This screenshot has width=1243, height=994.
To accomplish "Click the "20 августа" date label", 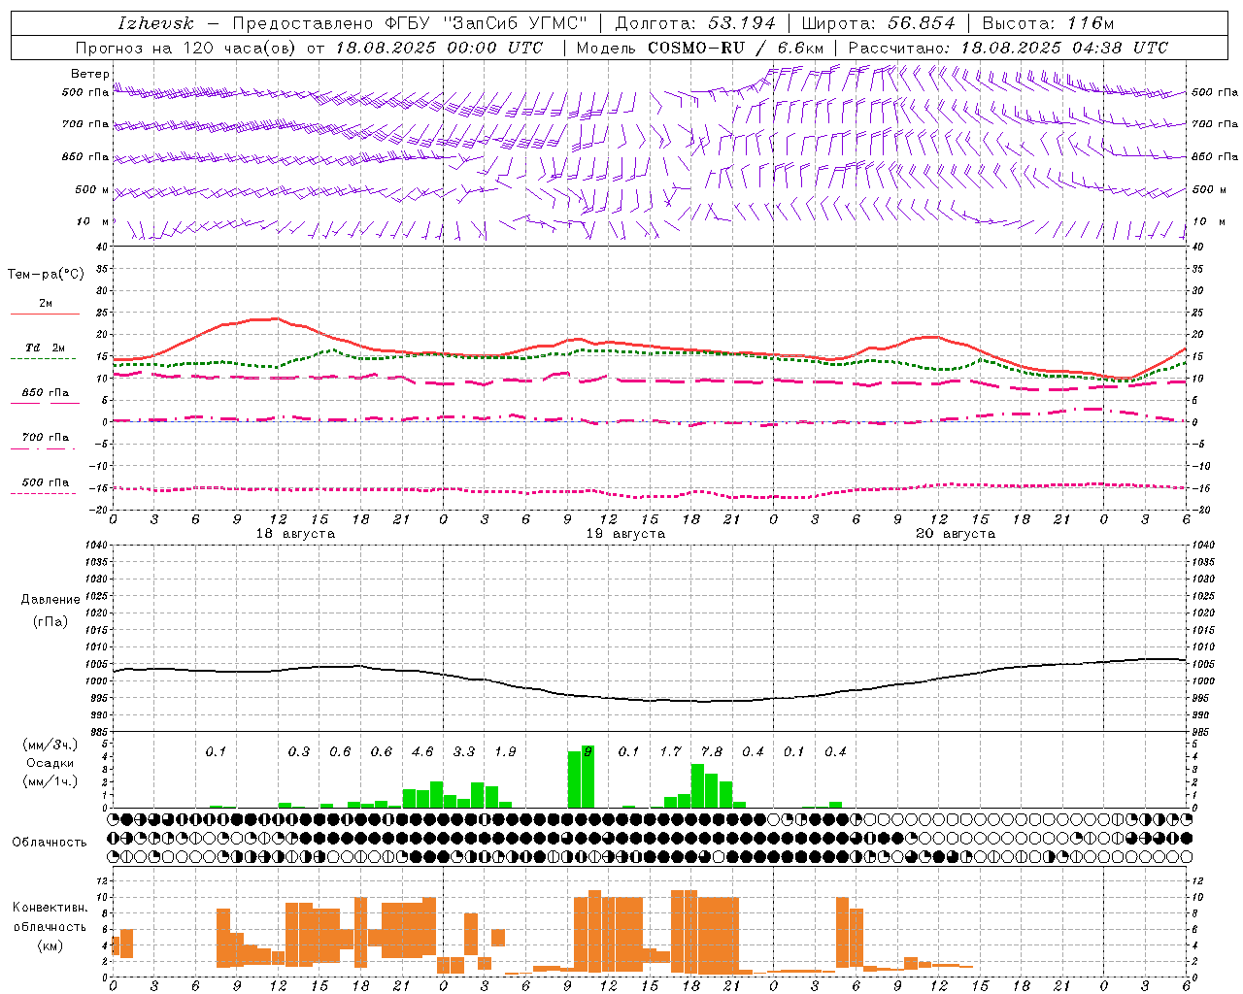I will click(956, 534).
